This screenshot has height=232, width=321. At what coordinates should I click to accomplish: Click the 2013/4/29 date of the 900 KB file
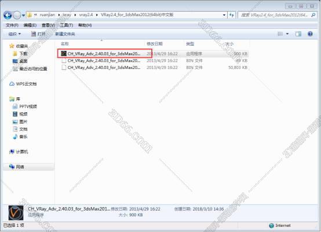point(162,54)
